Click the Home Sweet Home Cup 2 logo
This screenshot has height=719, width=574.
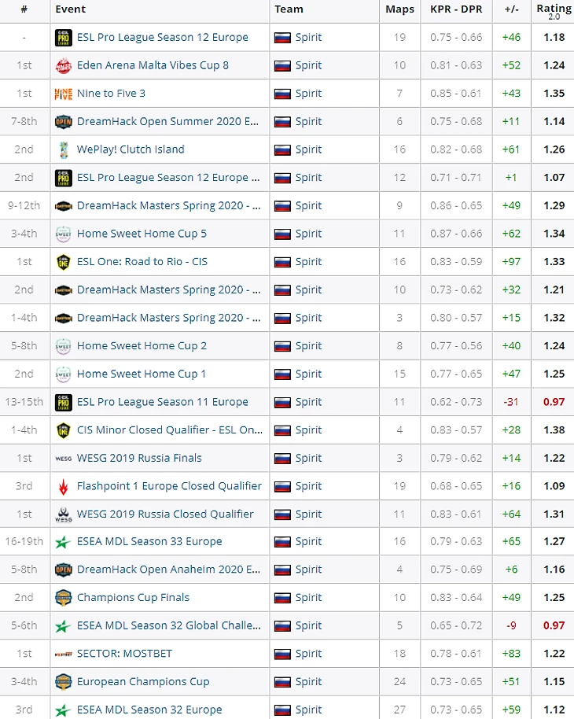[x=63, y=346]
